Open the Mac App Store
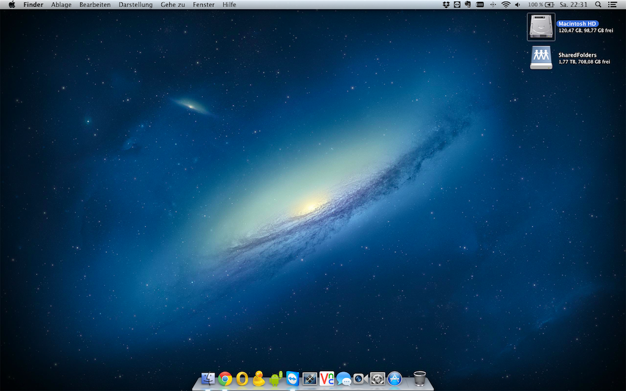This screenshot has width=626, height=391. (x=394, y=379)
